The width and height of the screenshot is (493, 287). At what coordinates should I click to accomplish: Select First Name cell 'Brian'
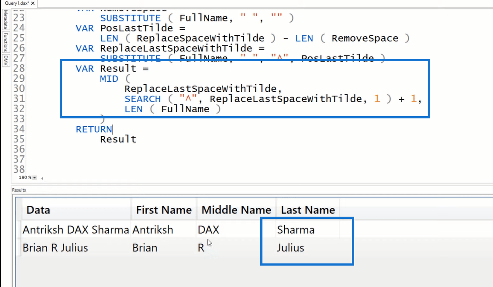pos(163,248)
